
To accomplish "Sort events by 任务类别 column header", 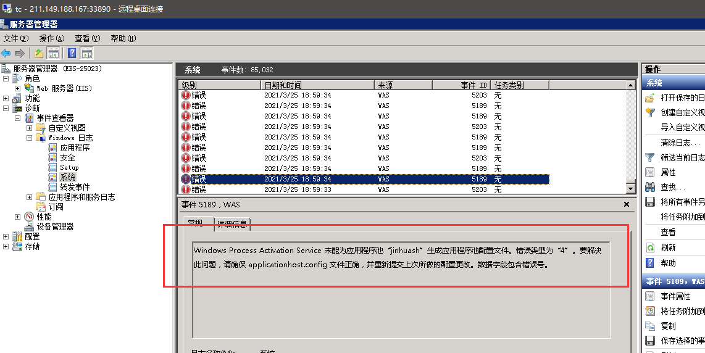I will point(520,85).
